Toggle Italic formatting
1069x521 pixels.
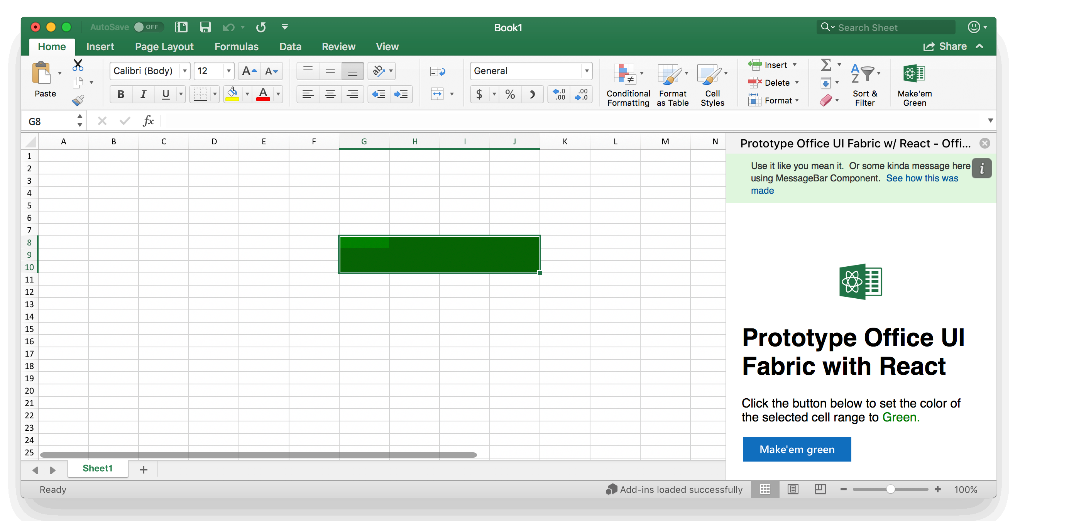tap(143, 94)
